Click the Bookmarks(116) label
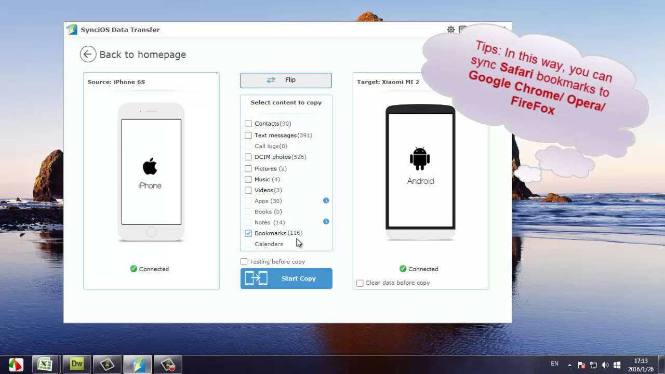 [x=278, y=233]
